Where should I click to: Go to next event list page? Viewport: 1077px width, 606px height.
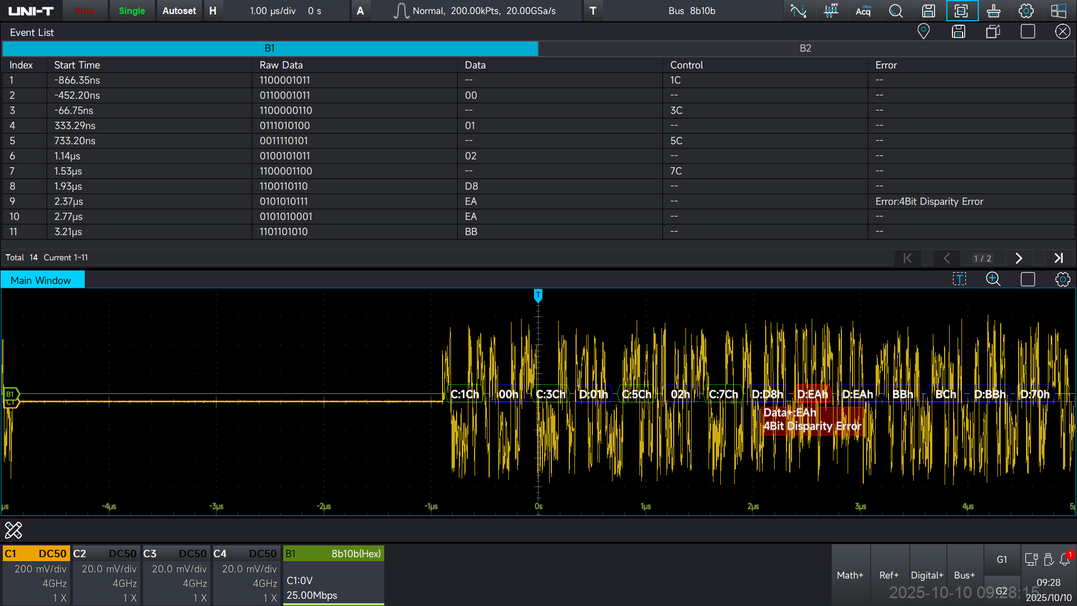click(1019, 258)
